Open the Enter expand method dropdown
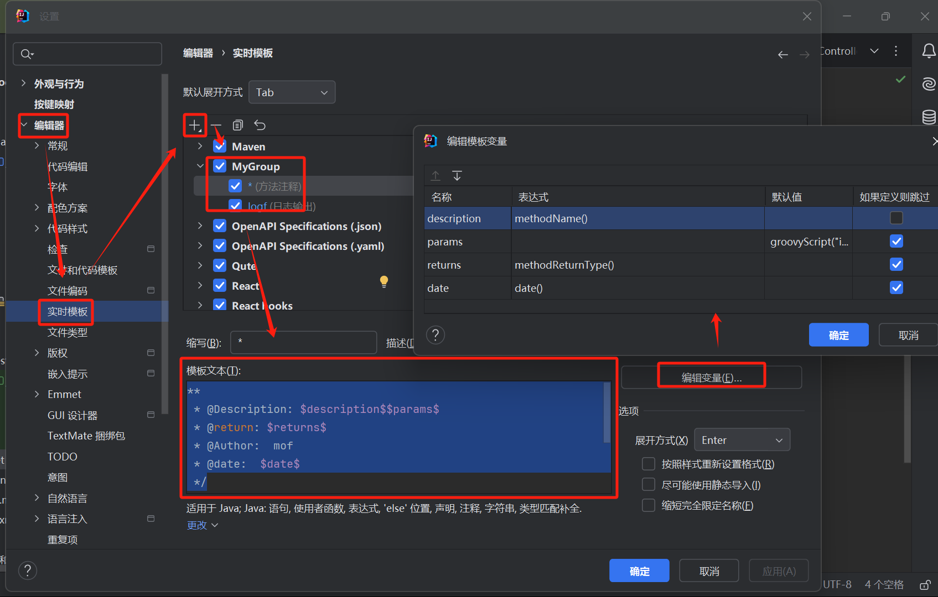The height and width of the screenshot is (597, 938). (x=742, y=440)
